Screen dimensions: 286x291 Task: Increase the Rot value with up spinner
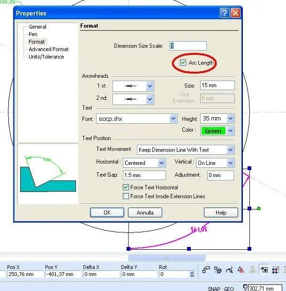pos(192,272)
